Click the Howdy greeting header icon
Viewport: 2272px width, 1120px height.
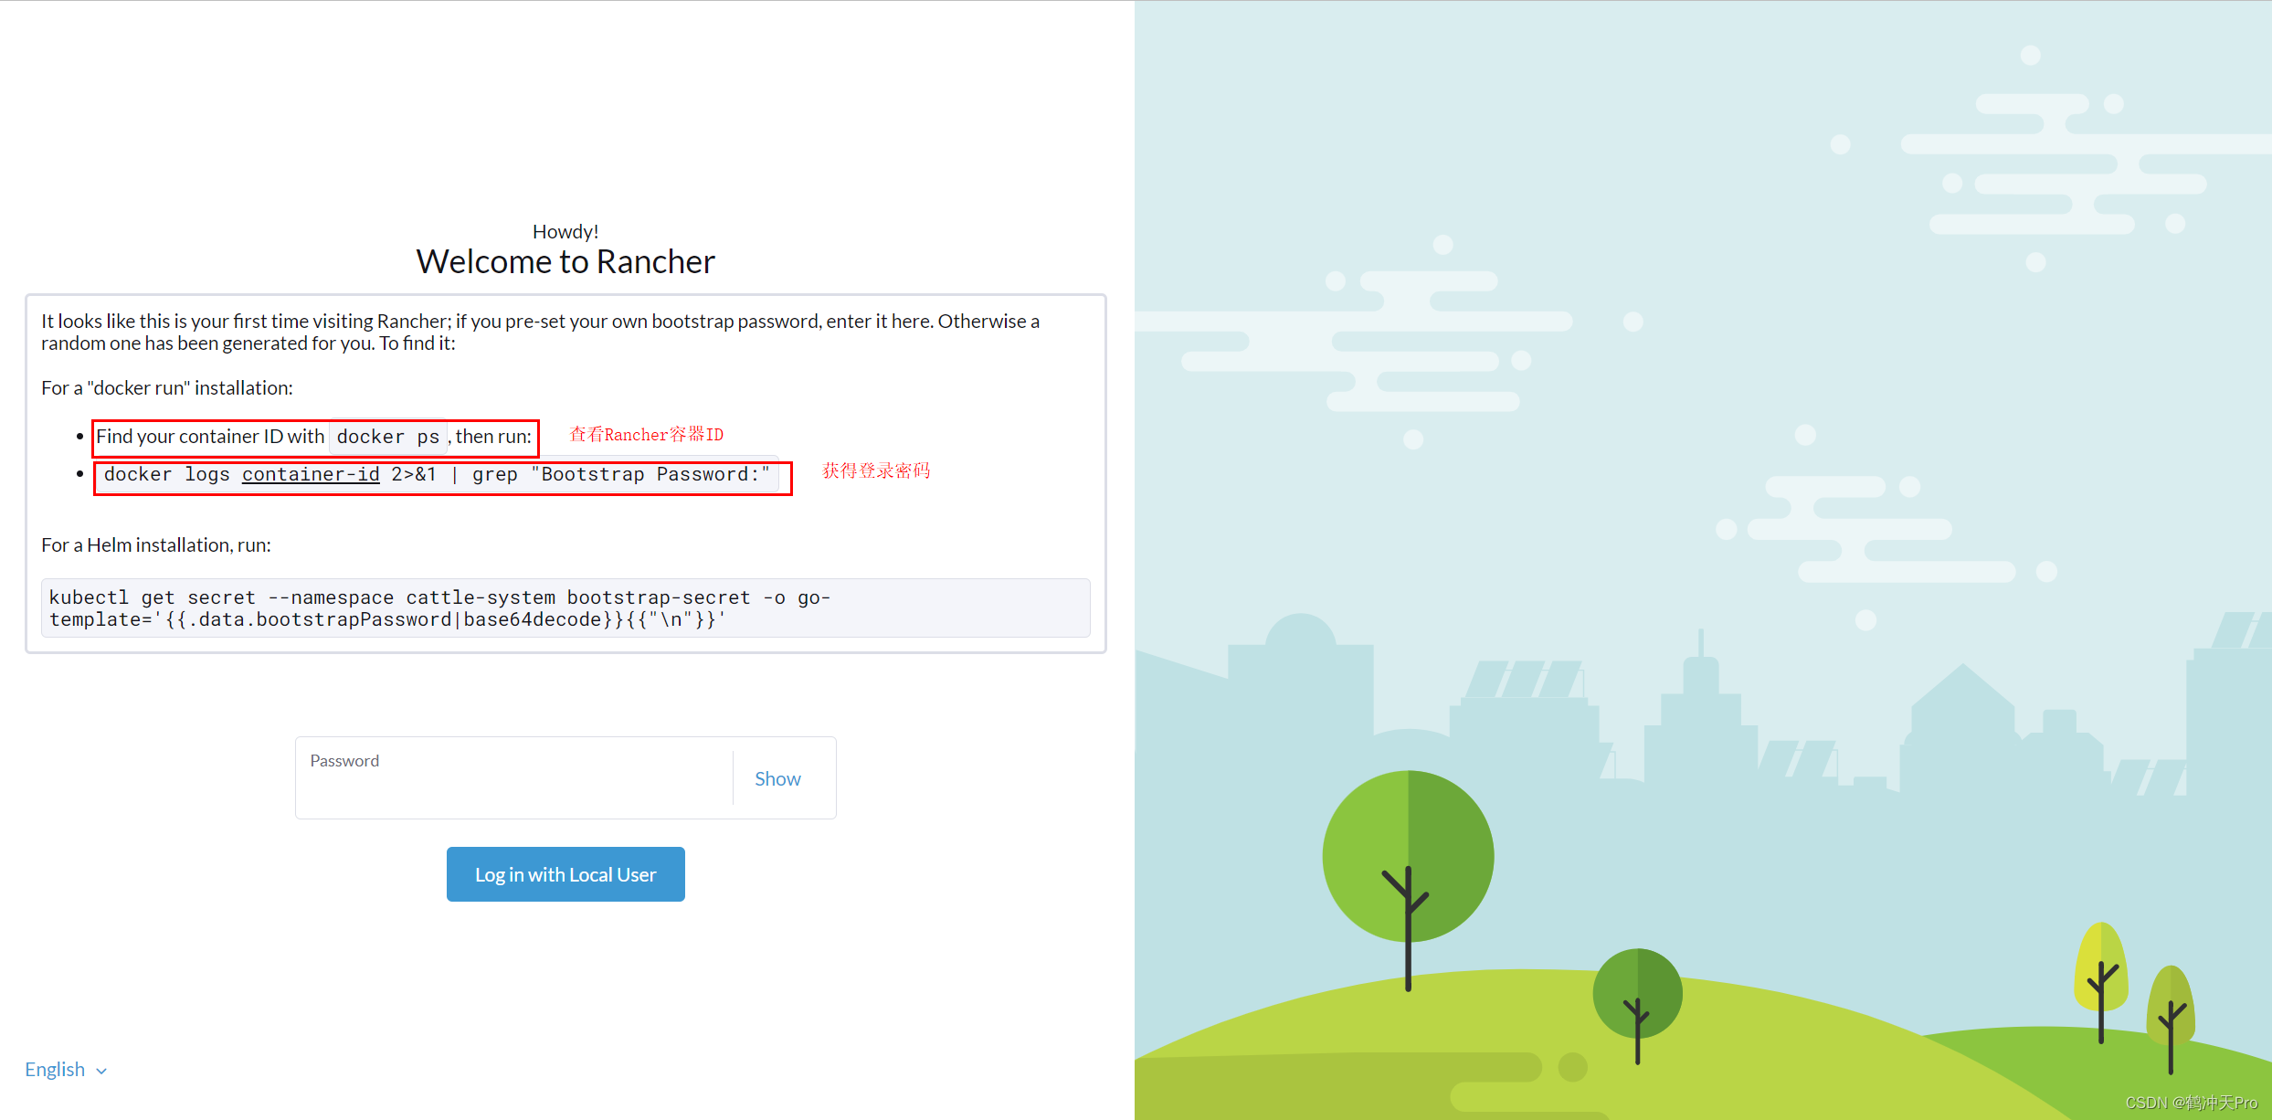564,230
